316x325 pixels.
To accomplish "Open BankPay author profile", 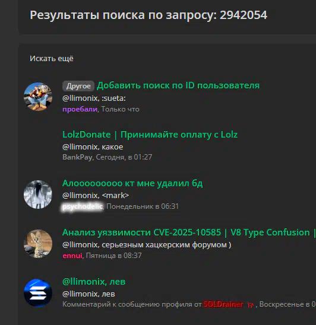I will (77, 157).
